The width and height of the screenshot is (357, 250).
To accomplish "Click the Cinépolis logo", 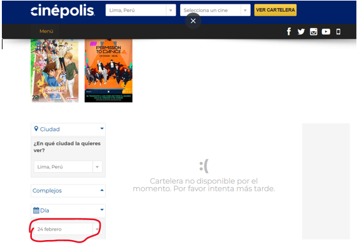I will tap(63, 11).
